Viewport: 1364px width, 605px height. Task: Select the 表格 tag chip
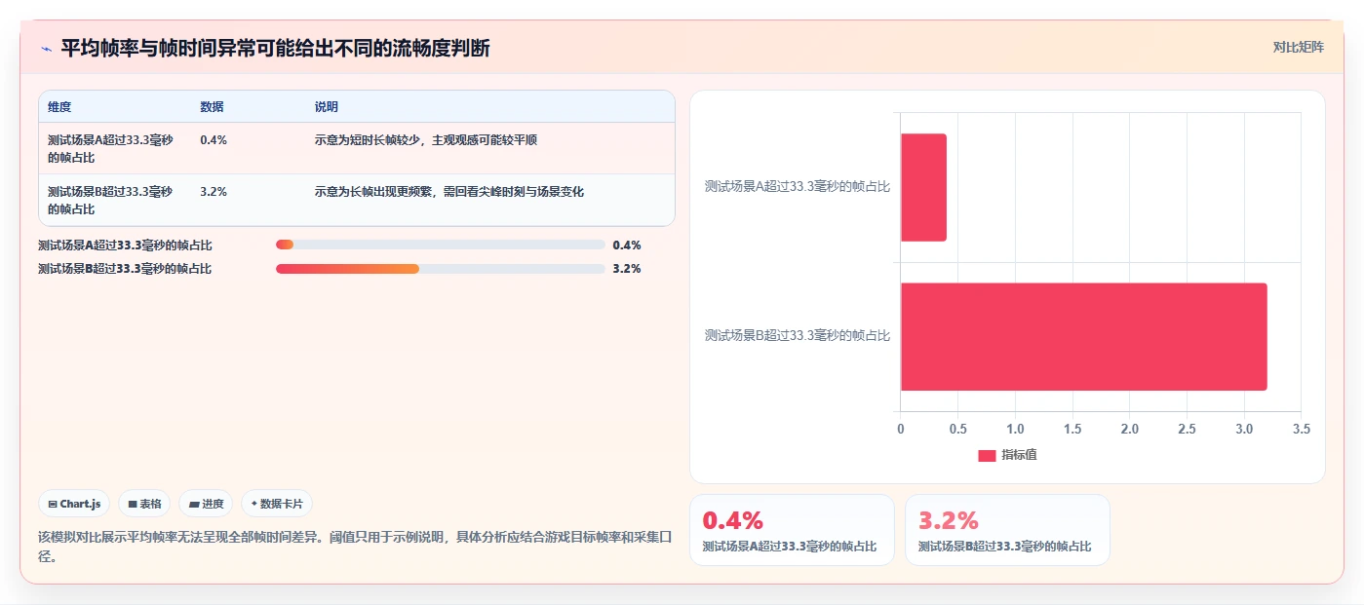coord(144,504)
